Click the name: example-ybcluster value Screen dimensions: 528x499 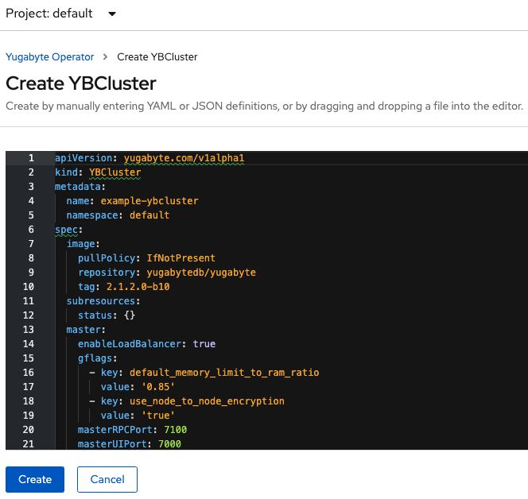coord(149,201)
